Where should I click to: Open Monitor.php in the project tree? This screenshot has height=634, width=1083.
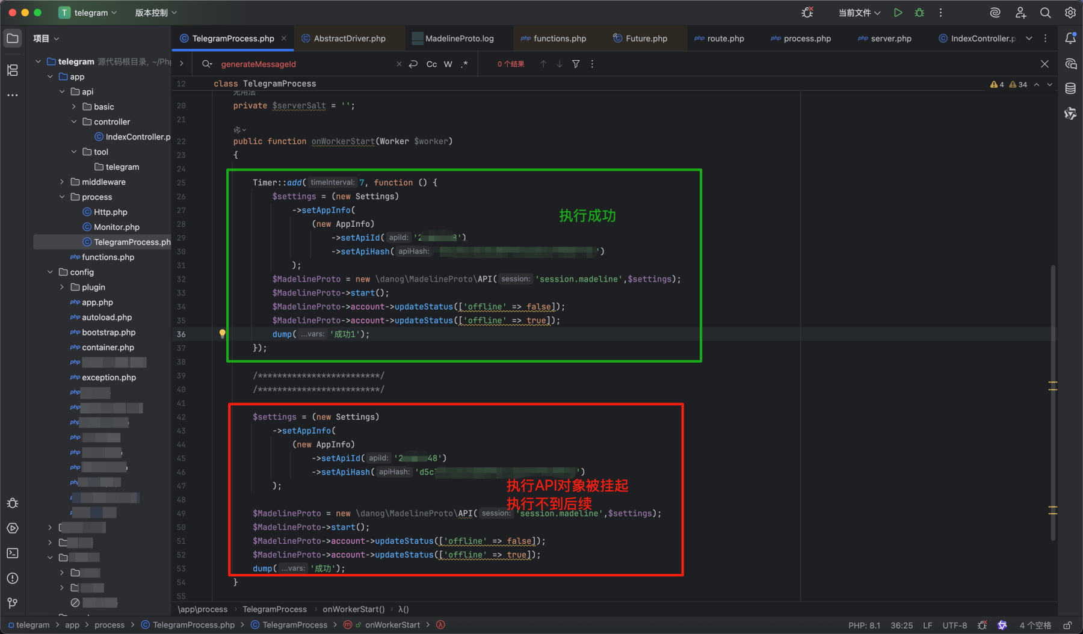click(116, 227)
